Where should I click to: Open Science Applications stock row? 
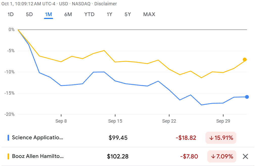pos(37,138)
